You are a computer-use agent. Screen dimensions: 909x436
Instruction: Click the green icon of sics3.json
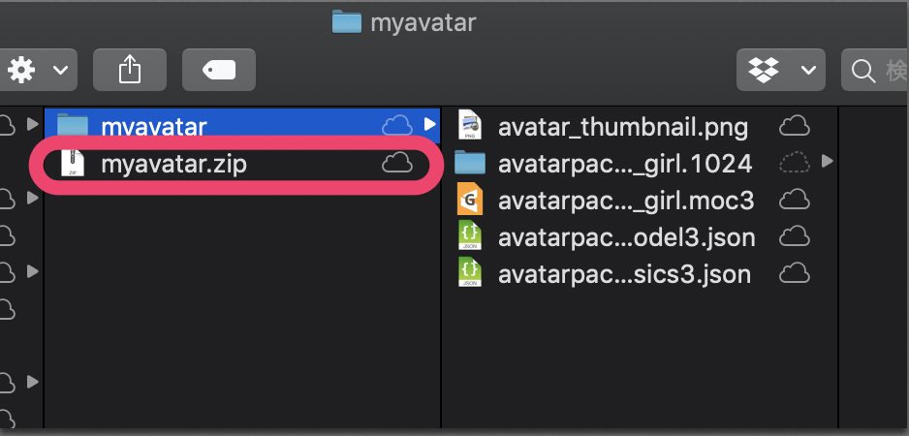(x=470, y=273)
